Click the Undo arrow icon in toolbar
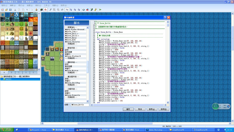 [32, 10]
